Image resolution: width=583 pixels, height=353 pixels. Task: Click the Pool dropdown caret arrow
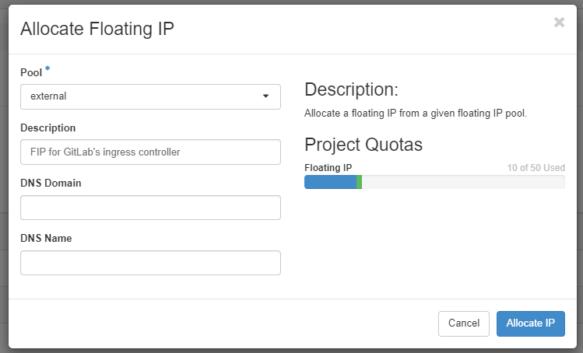(265, 96)
